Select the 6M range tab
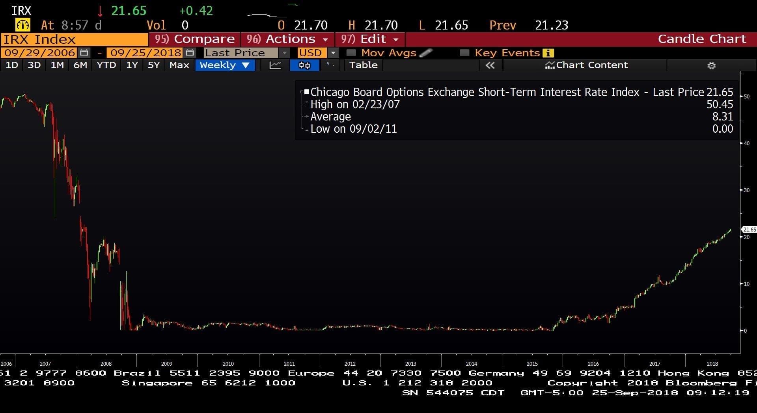Image resolution: width=757 pixels, height=413 pixels. [80, 65]
